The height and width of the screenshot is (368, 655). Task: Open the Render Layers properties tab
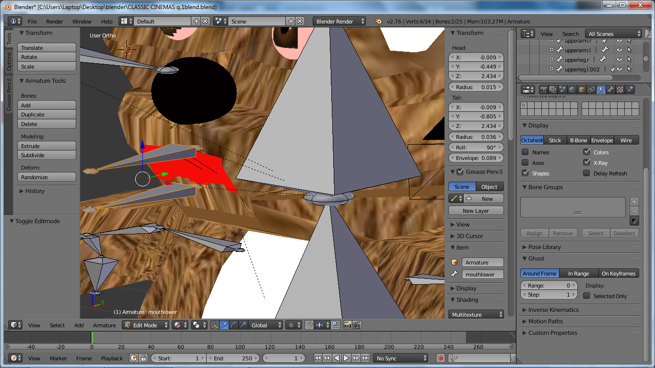(552, 90)
